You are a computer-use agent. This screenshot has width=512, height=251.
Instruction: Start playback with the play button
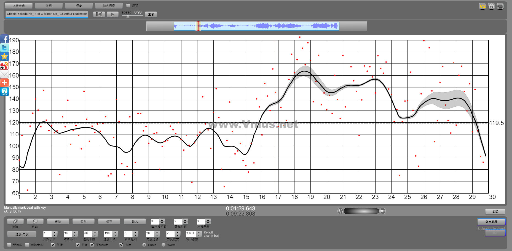tap(112, 14)
